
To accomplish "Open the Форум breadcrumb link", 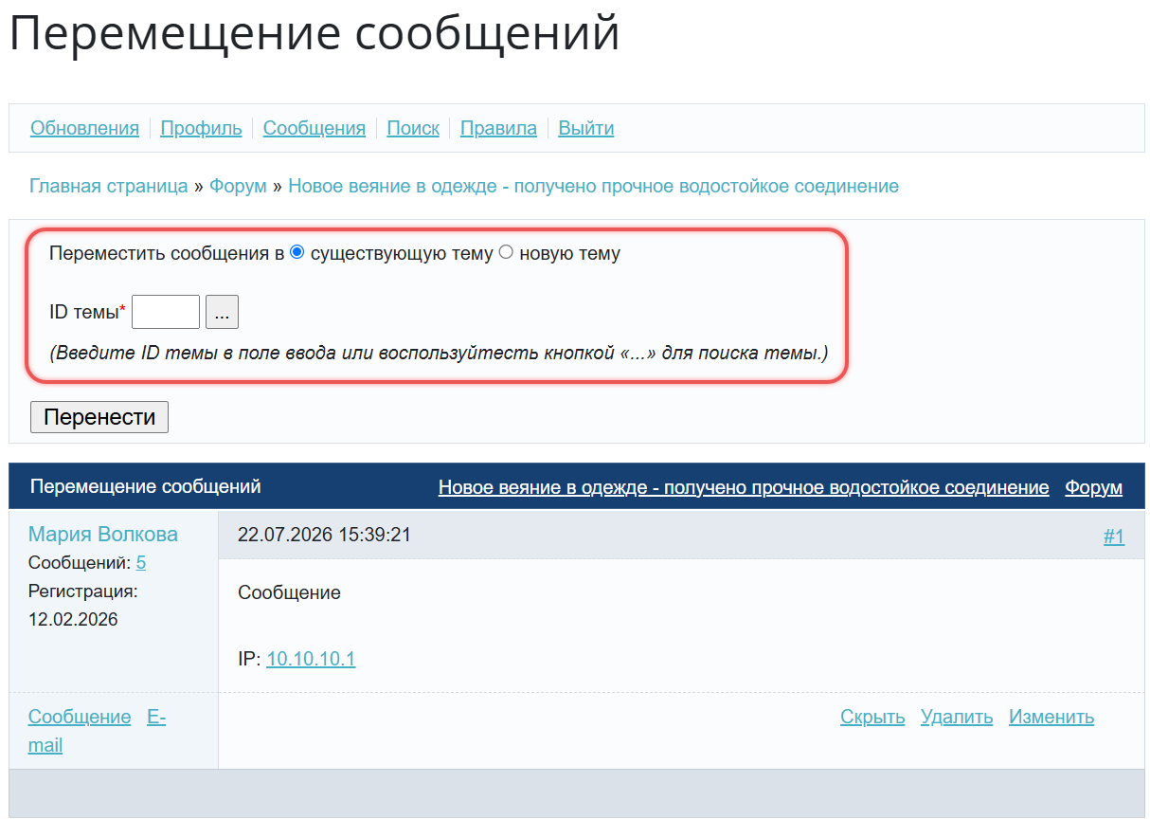I will 238,186.
